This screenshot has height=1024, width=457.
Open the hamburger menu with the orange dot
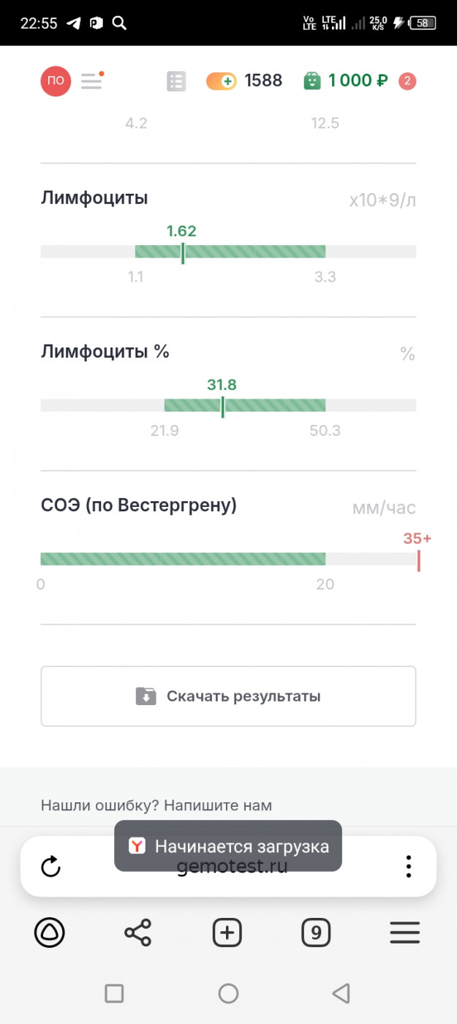pos(92,80)
